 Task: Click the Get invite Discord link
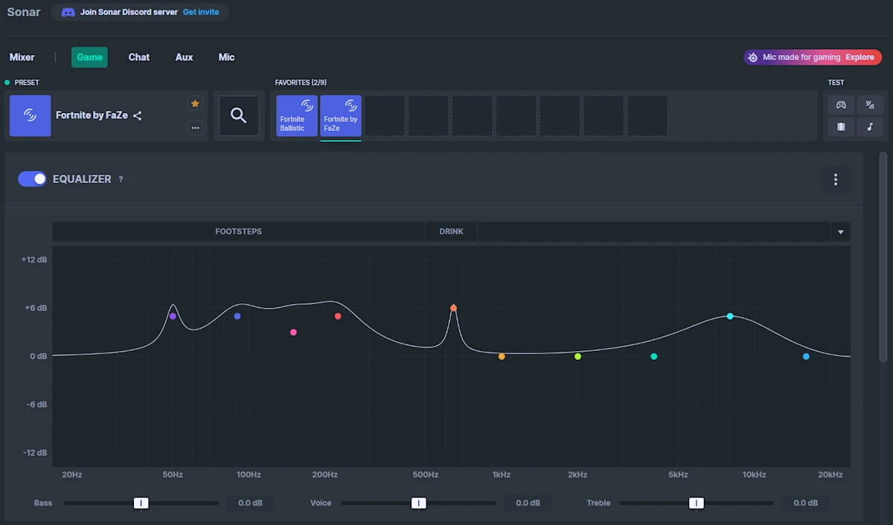click(201, 12)
